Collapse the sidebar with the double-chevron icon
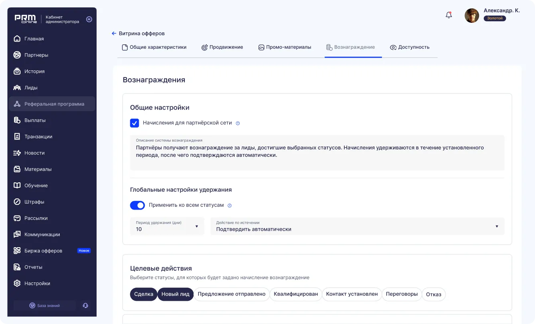 point(89,19)
